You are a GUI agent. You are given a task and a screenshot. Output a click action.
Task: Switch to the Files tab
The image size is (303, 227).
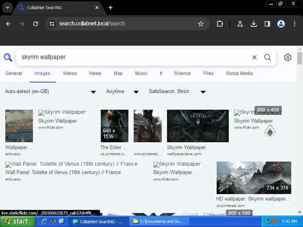[x=208, y=73]
